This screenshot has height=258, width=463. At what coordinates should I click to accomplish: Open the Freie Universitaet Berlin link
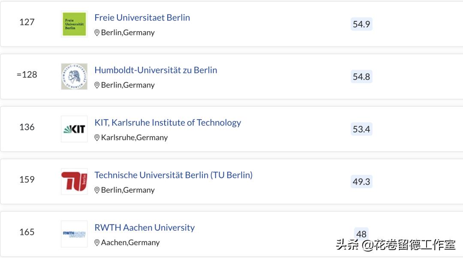[142, 18]
